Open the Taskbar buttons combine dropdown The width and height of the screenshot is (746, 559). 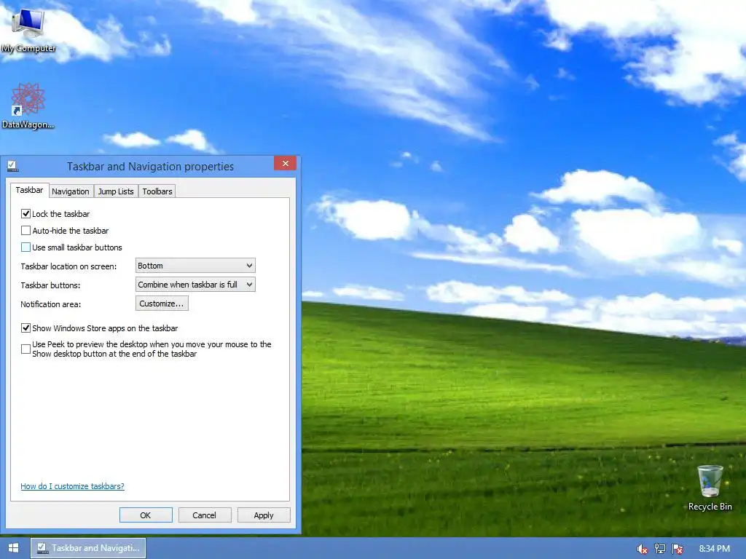(195, 285)
